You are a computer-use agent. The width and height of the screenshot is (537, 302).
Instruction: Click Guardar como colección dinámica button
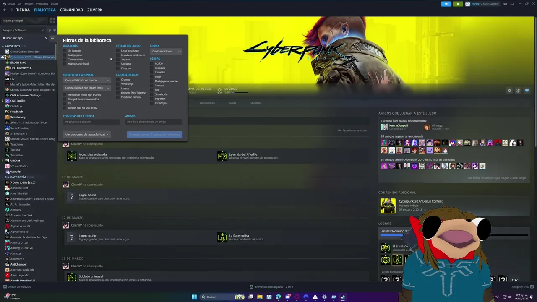[x=154, y=135]
